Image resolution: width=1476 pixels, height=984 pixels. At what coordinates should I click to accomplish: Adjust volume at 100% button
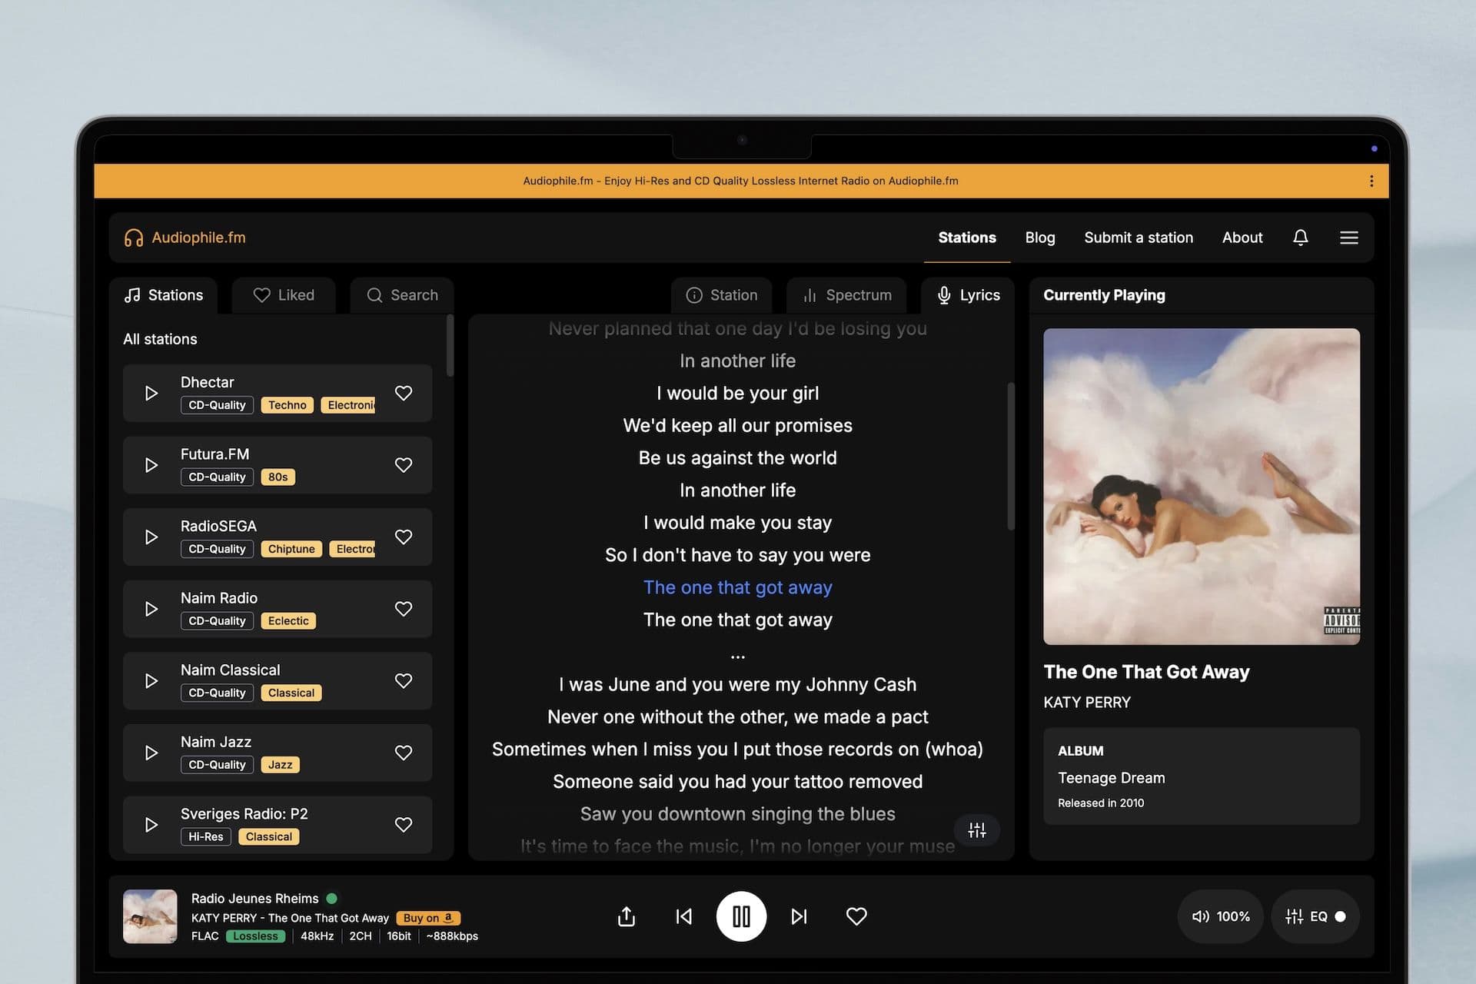pos(1221,916)
